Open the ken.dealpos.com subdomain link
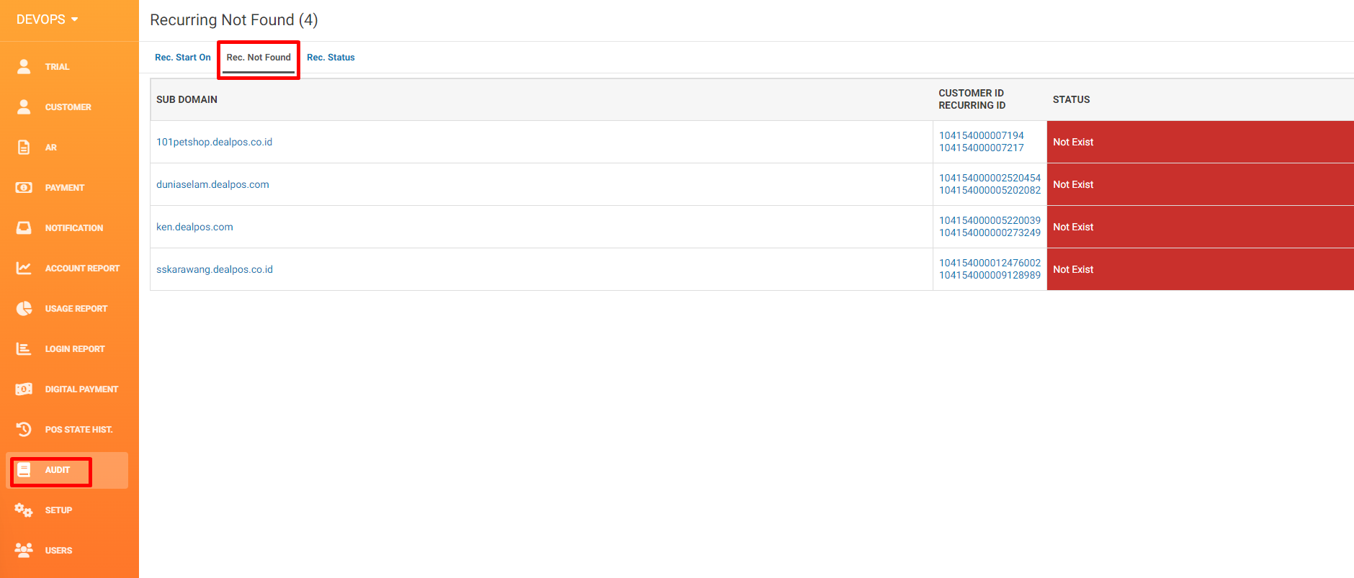1354x578 pixels. point(194,227)
